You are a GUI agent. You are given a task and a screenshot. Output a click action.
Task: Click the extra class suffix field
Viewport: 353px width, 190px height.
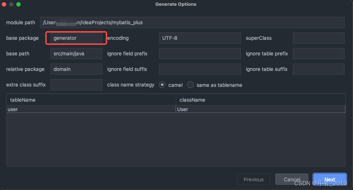click(x=76, y=85)
